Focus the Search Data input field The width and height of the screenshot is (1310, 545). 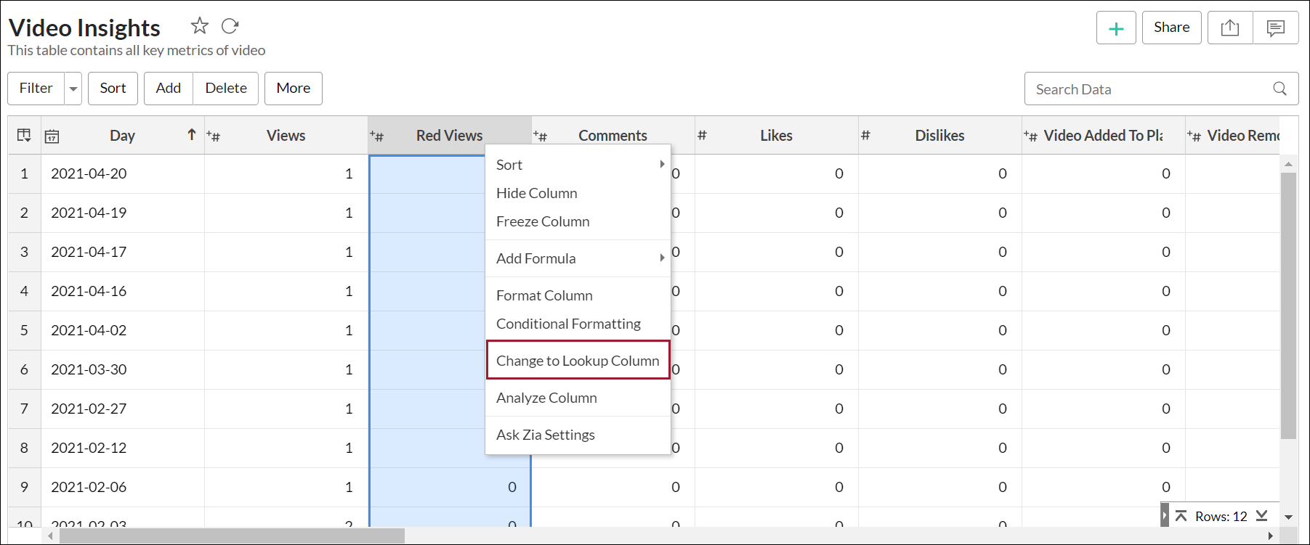pyautogui.click(x=1148, y=89)
